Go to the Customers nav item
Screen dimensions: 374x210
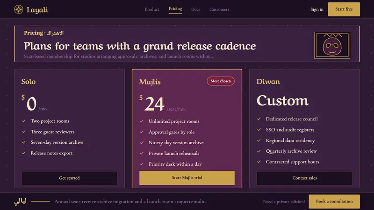(x=219, y=9)
